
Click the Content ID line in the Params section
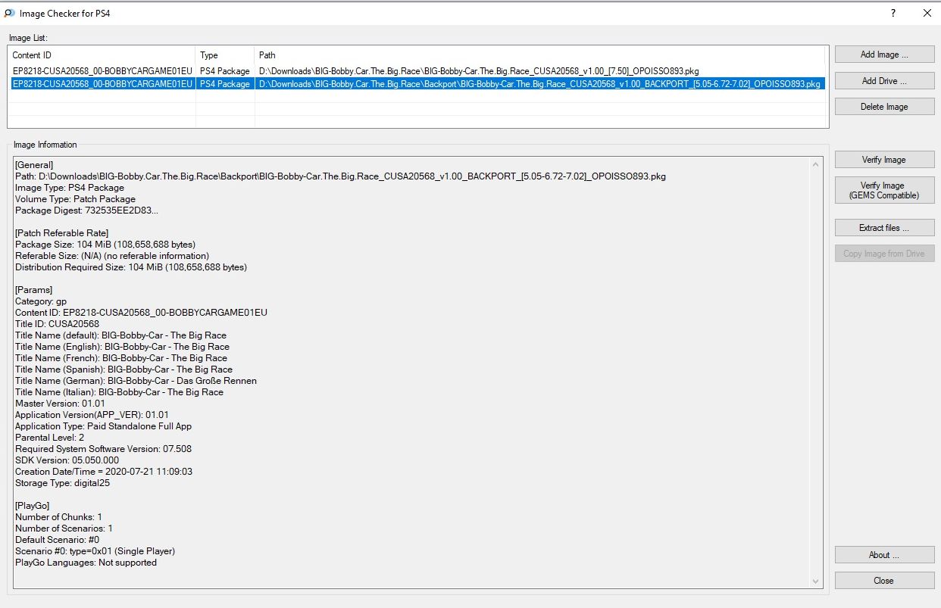coord(142,313)
